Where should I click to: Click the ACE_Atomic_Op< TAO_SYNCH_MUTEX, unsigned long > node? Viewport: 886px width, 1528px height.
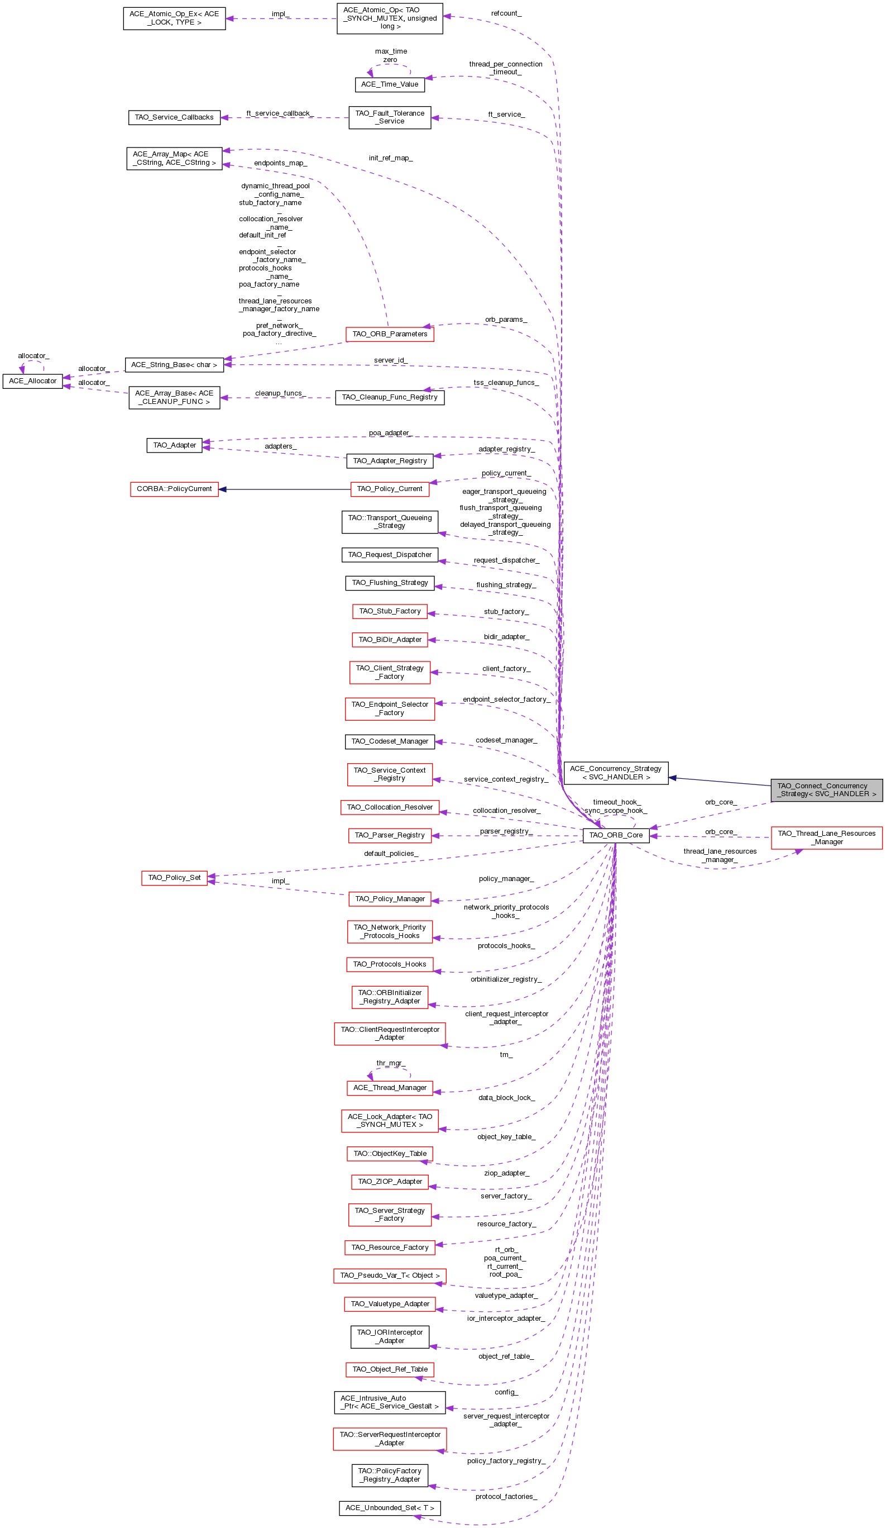[390, 18]
